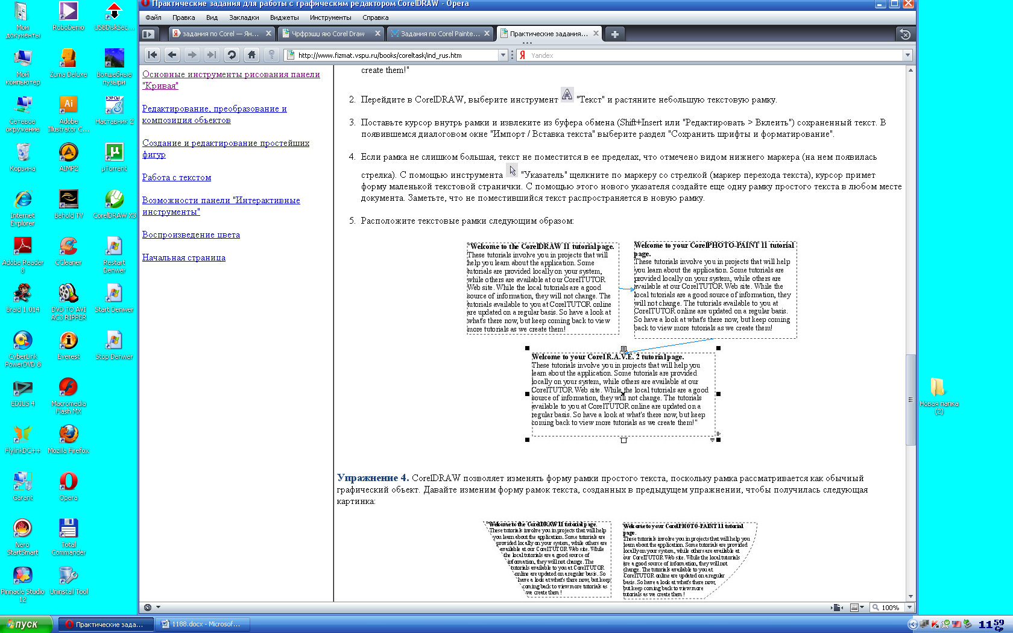1013x633 pixels.
Task: Switch to '1188.docx - Microsoft' taskbar window
Action: click(203, 624)
